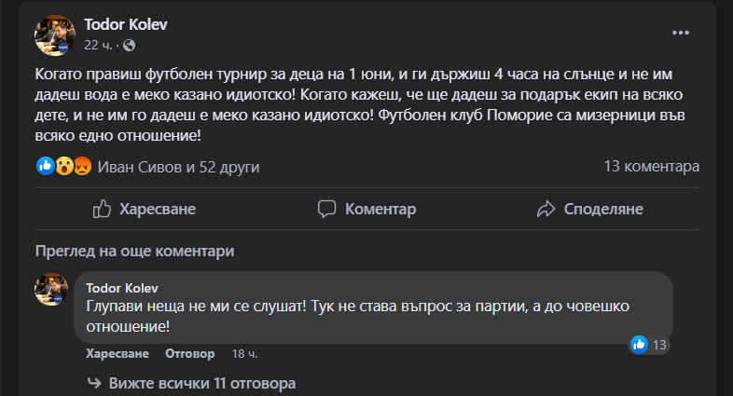Like the post with Харесване button
The height and width of the screenshot is (396, 733).
coord(145,209)
